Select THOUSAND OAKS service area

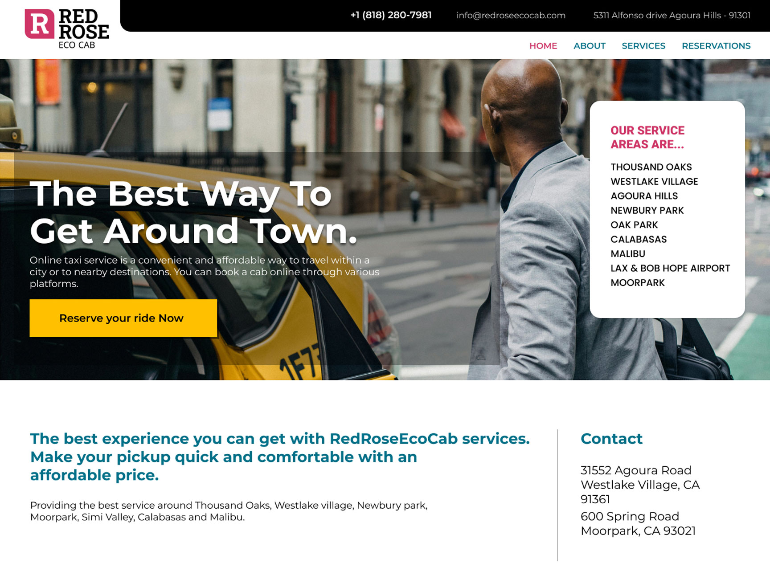[651, 167]
